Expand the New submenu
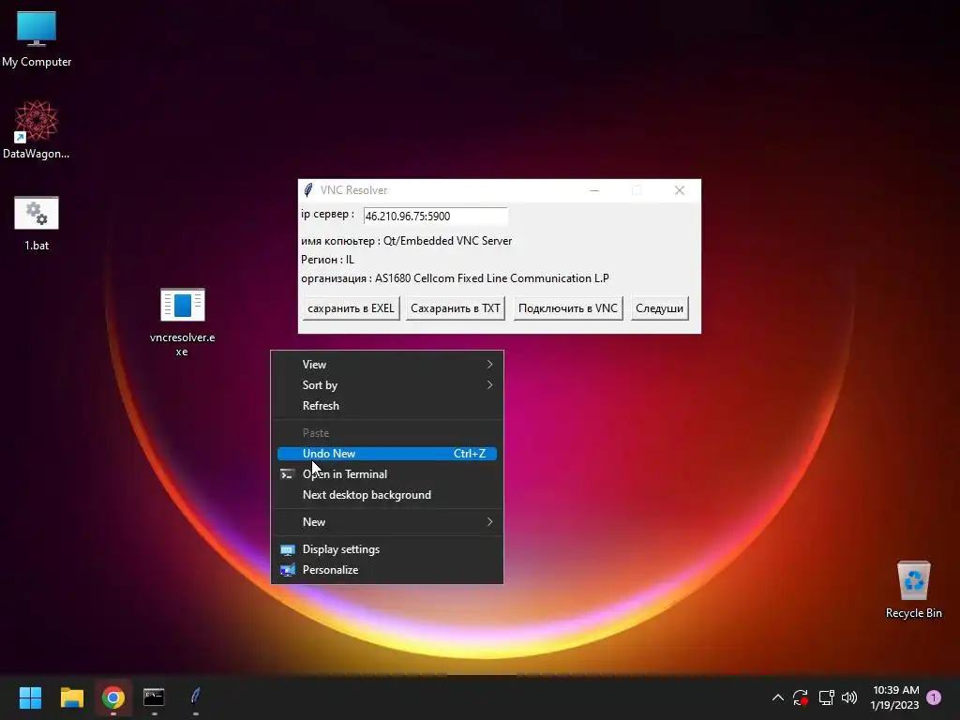The width and height of the screenshot is (960, 720). click(387, 522)
